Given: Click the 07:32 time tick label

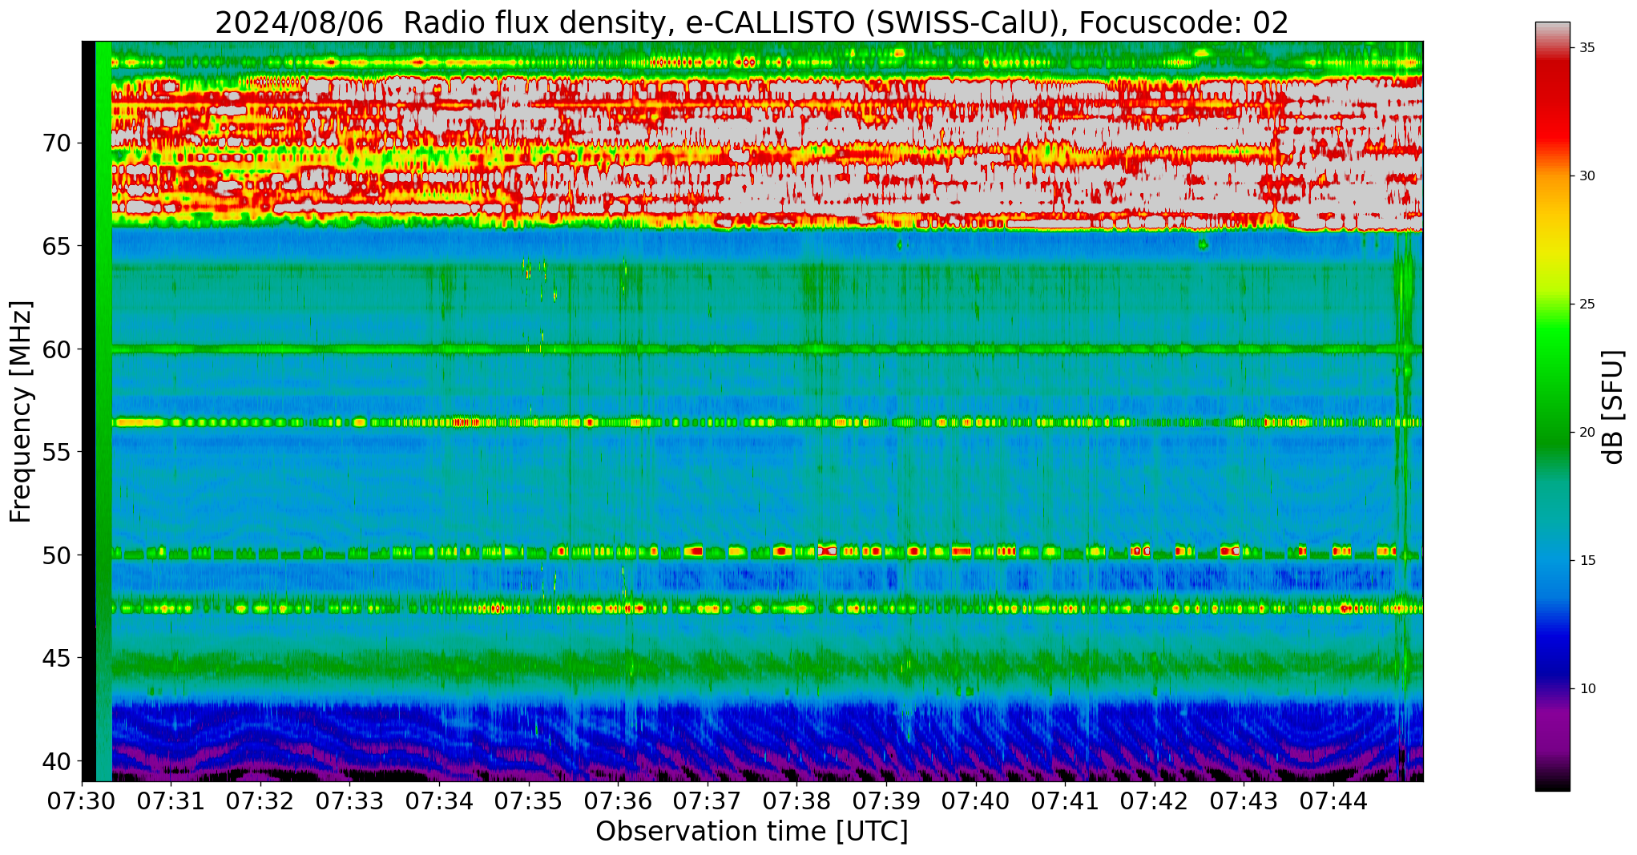Looking at the screenshot, I should [260, 801].
